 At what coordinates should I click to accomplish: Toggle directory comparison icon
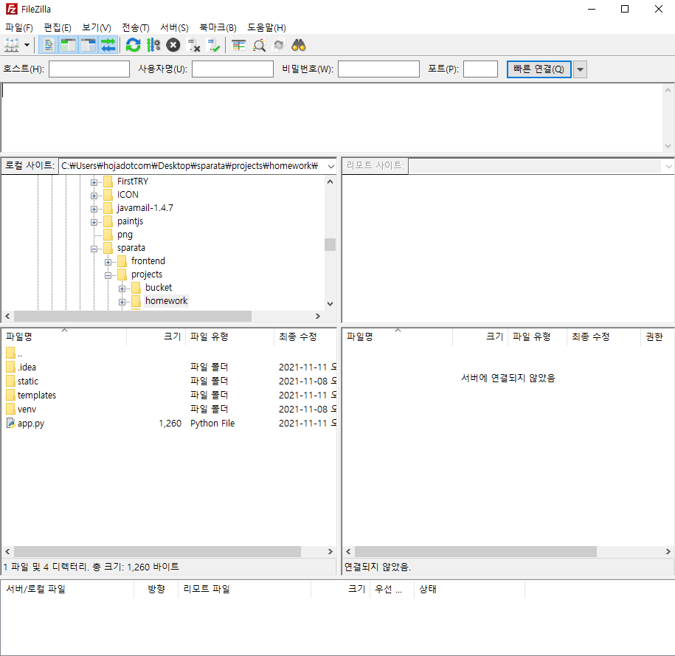tap(259, 45)
